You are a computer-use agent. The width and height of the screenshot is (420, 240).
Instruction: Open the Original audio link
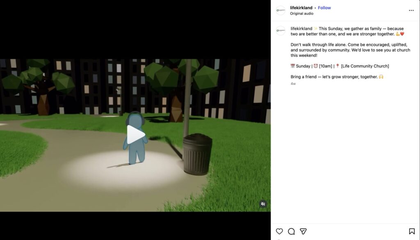click(301, 14)
